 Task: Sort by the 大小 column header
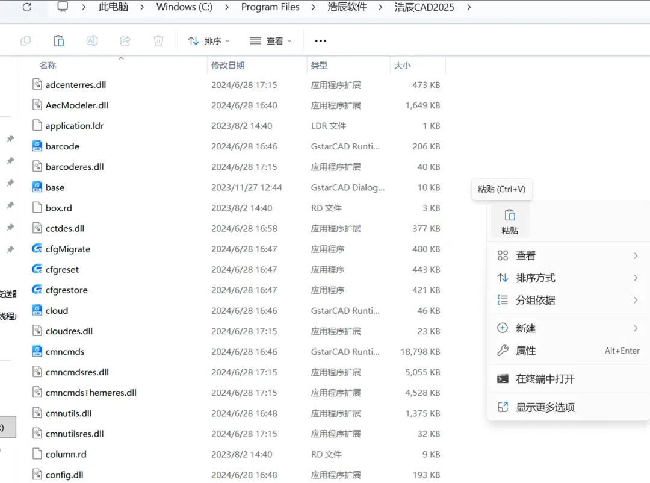point(402,65)
